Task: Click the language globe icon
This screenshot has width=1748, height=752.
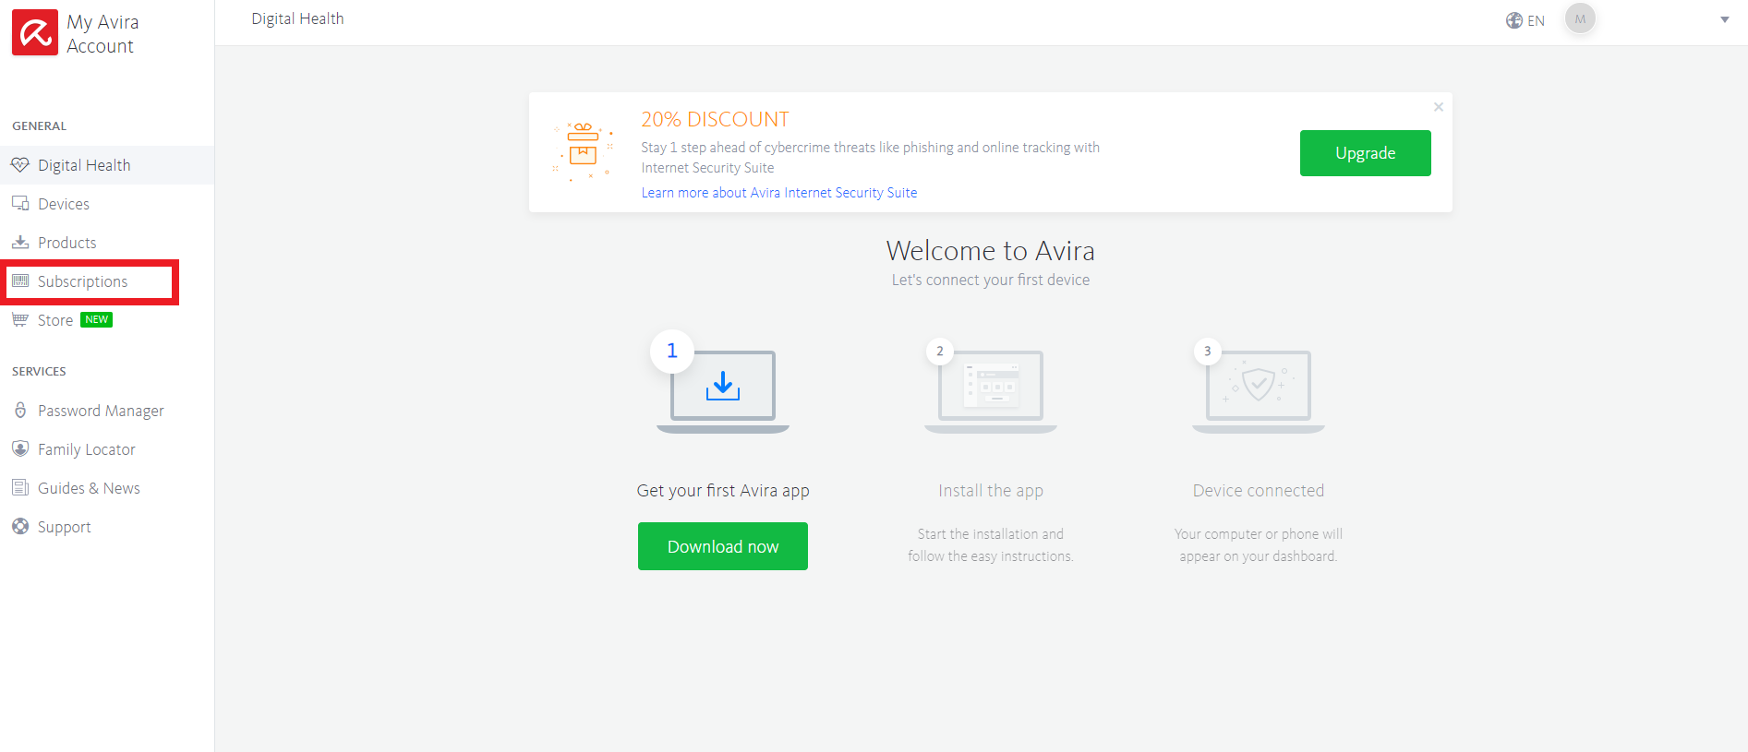Action: point(1514,20)
